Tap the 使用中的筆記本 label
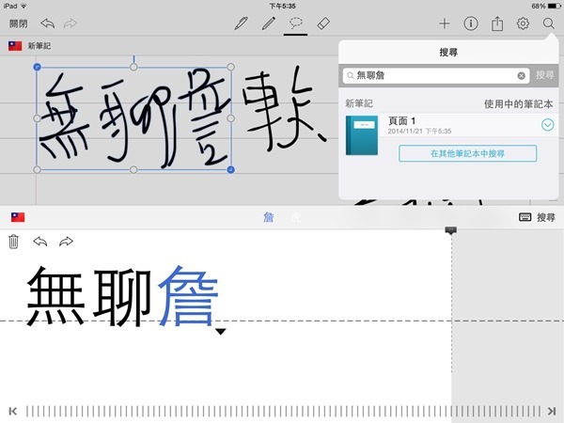The height and width of the screenshot is (423, 564). (x=518, y=104)
